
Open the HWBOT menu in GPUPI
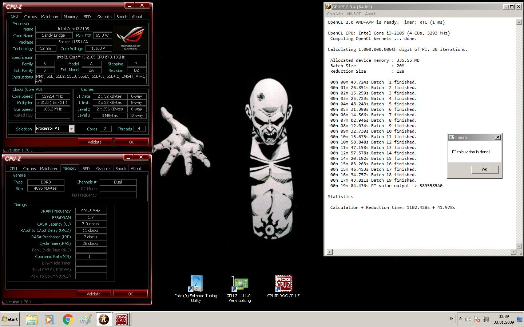point(354,14)
